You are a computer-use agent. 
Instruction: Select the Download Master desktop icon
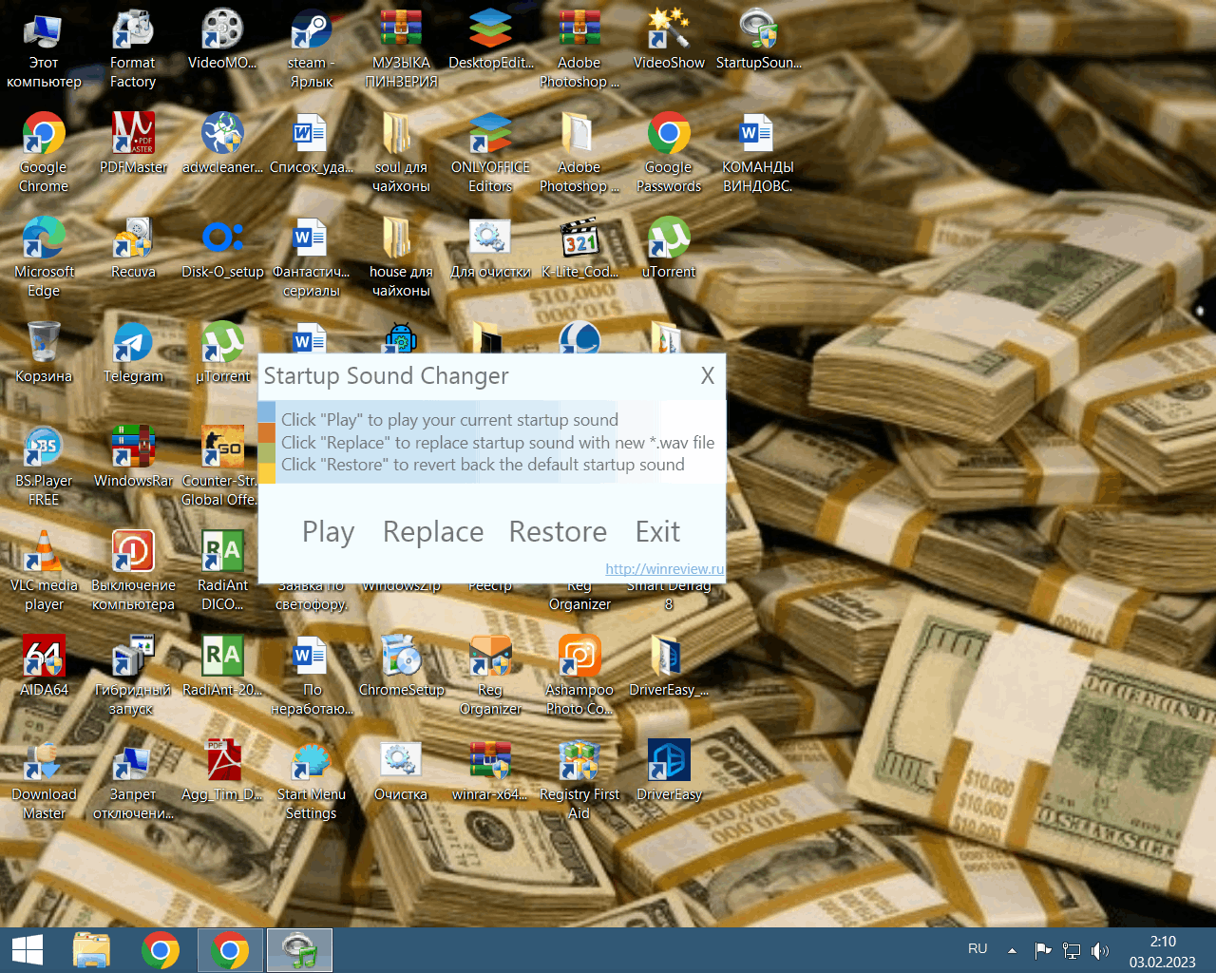(x=44, y=781)
